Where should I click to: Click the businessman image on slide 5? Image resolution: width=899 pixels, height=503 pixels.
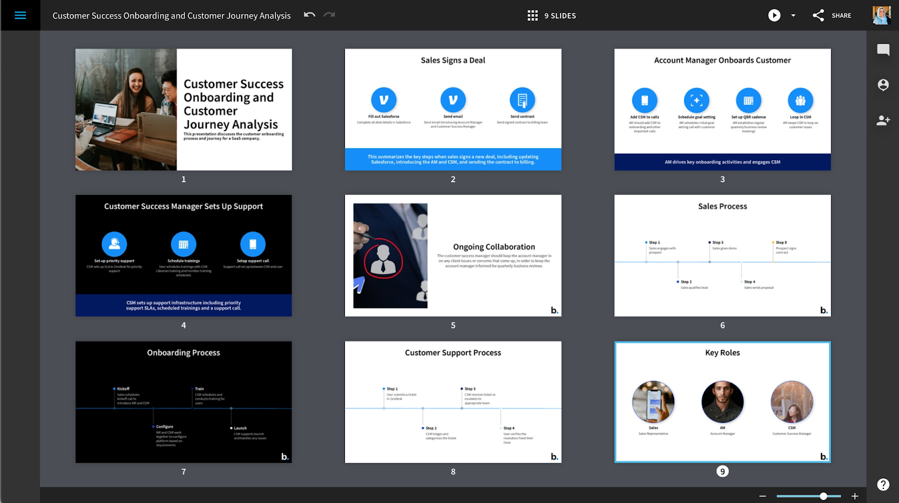click(391, 256)
